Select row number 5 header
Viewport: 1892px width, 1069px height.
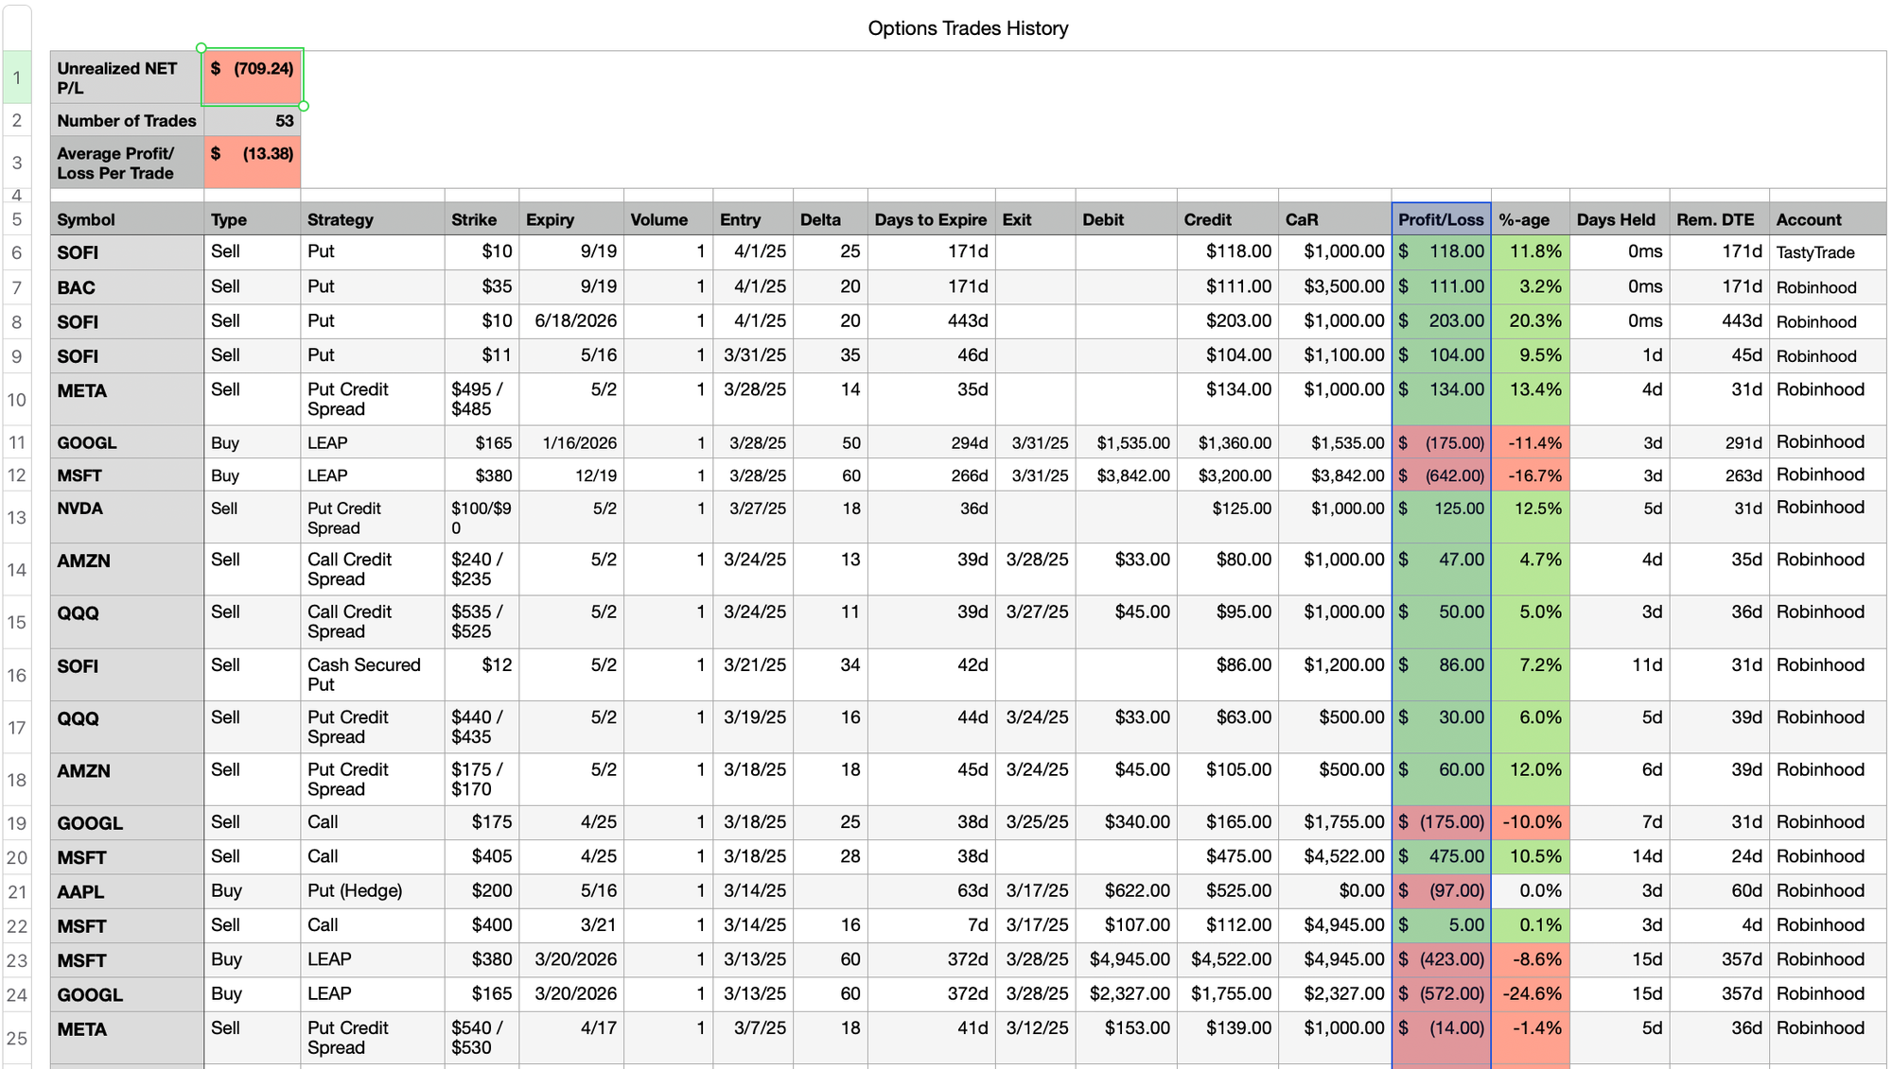[x=17, y=219]
